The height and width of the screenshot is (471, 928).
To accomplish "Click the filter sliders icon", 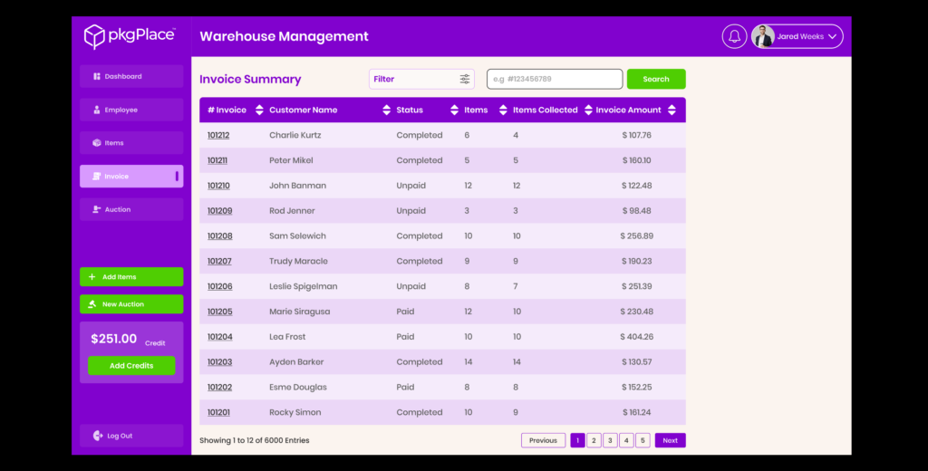I will 465,79.
